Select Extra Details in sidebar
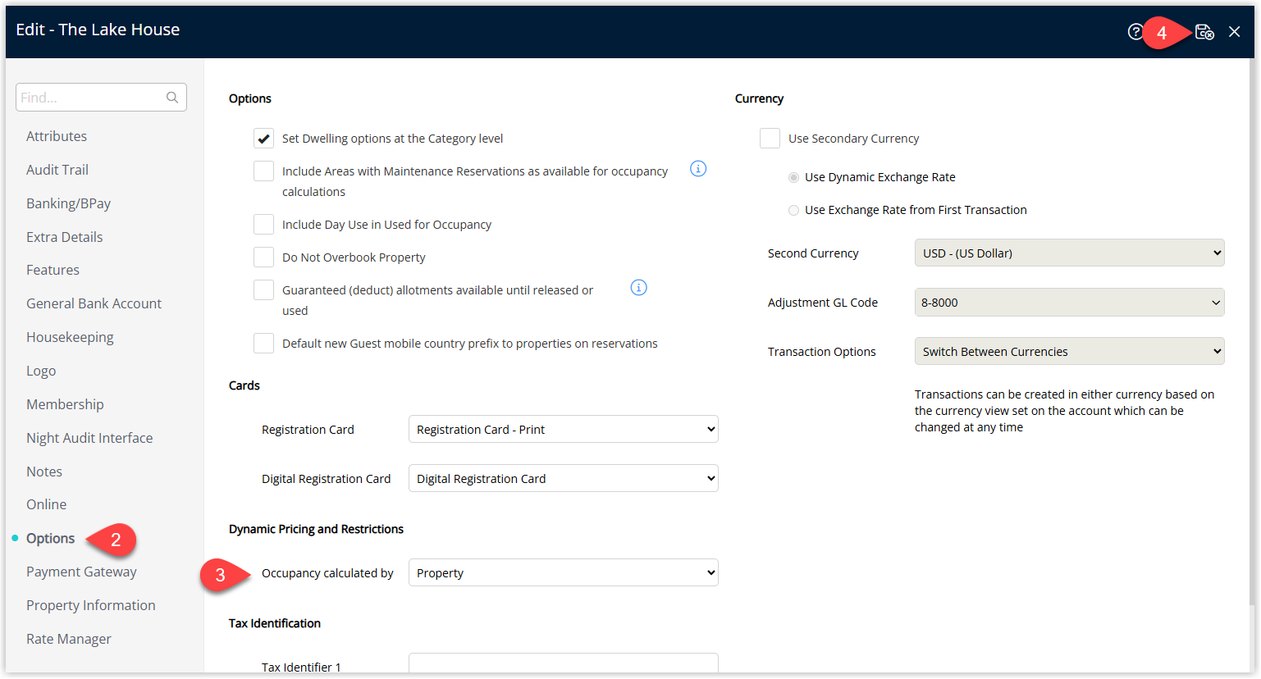This screenshot has height=679, width=1261. tap(65, 237)
